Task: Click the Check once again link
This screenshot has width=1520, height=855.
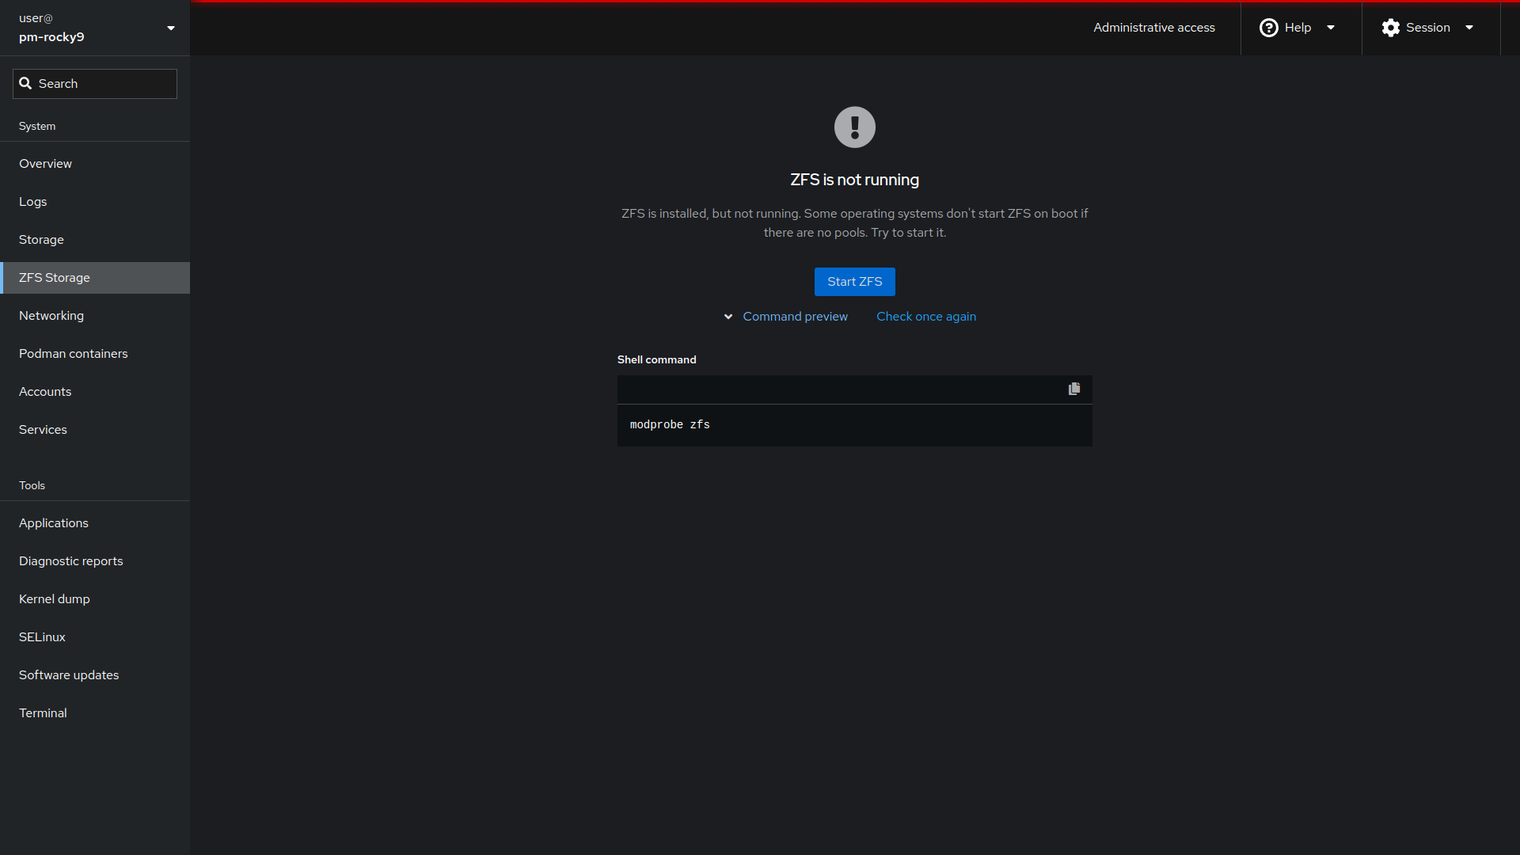Action: coord(926,317)
